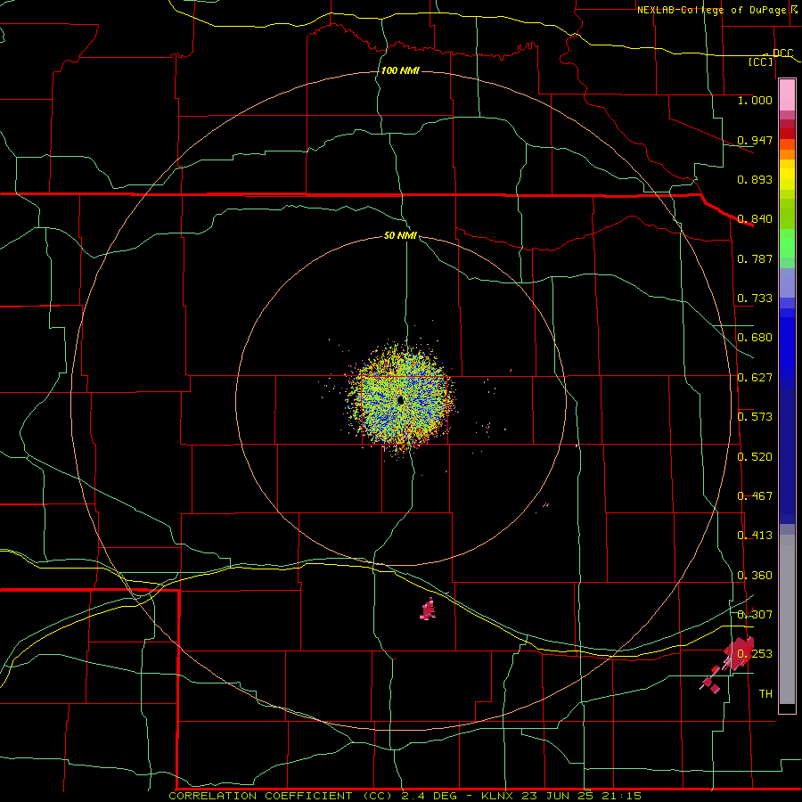Click the 0.413 color scale value
This screenshot has height=802, width=802.
pyautogui.click(x=755, y=536)
